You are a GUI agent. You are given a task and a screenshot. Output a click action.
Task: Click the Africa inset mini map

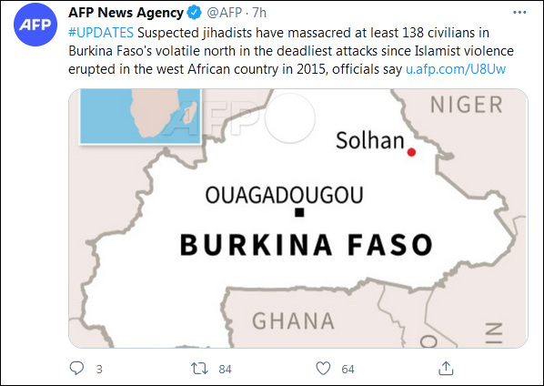(140, 117)
